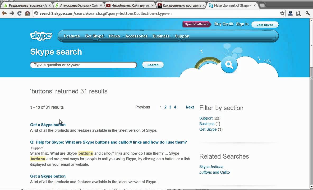Filter results by Get Skype (1)
Viewport: 313px width, 190px height.
[211, 130]
